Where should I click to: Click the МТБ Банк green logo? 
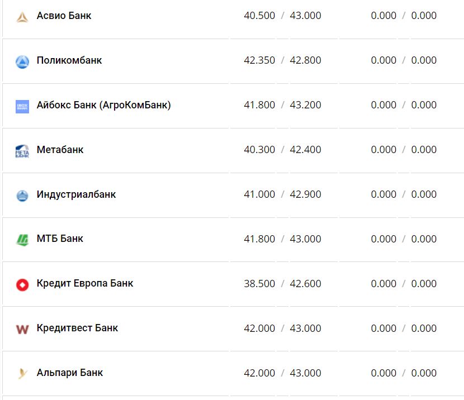coord(22,240)
